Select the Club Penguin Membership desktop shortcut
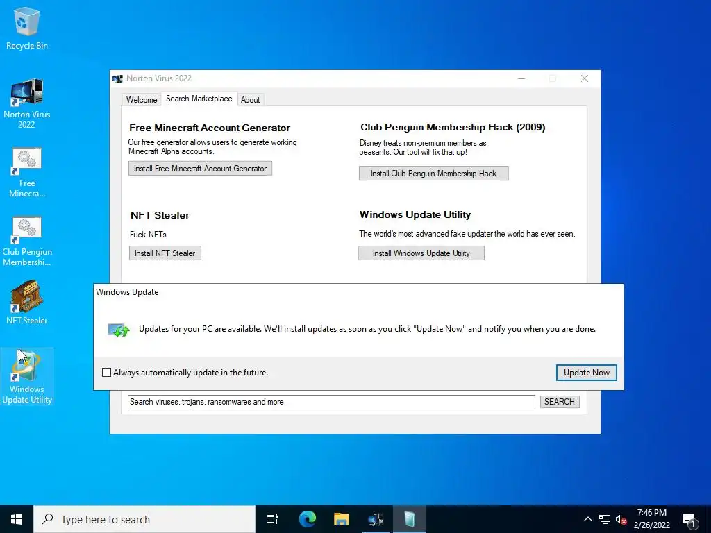The width and height of the screenshot is (711, 533). coord(27,242)
